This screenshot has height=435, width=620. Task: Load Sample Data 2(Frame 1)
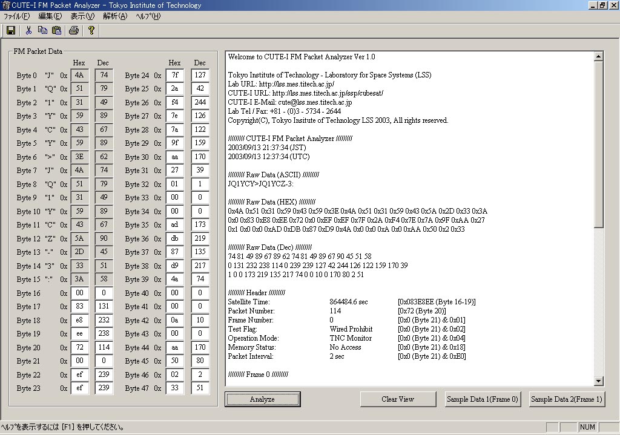pyautogui.click(x=567, y=399)
